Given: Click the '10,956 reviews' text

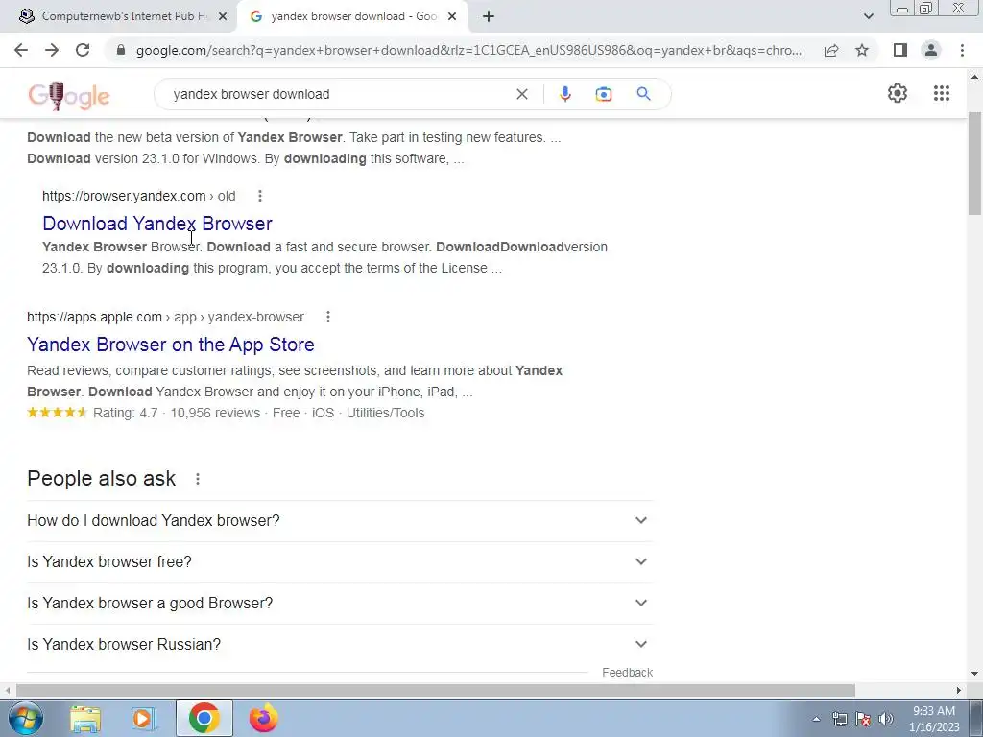Looking at the screenshot, I should pos(215,413).
